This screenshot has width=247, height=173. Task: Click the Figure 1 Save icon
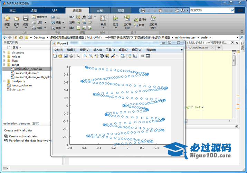click(x=66, y=56)
